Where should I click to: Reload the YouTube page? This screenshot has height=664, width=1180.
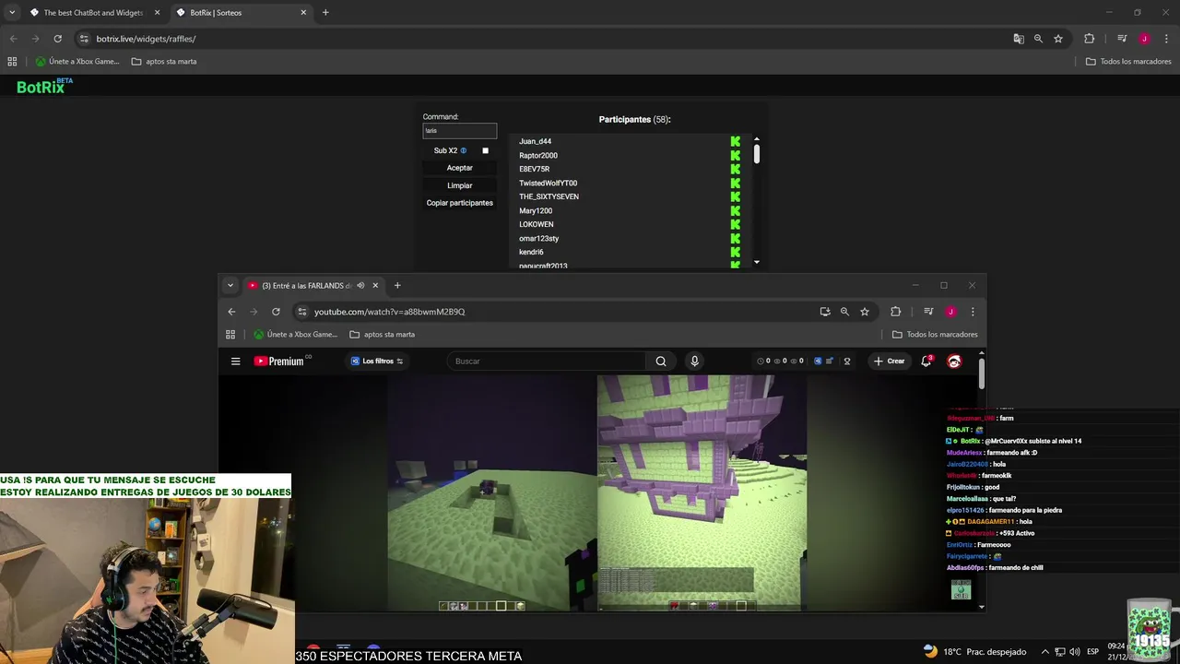(276, 312)
